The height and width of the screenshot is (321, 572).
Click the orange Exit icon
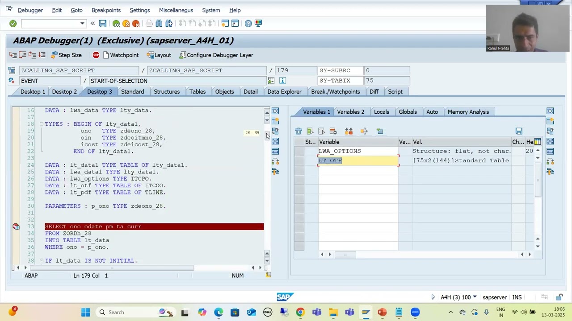(x=126, y=23)
